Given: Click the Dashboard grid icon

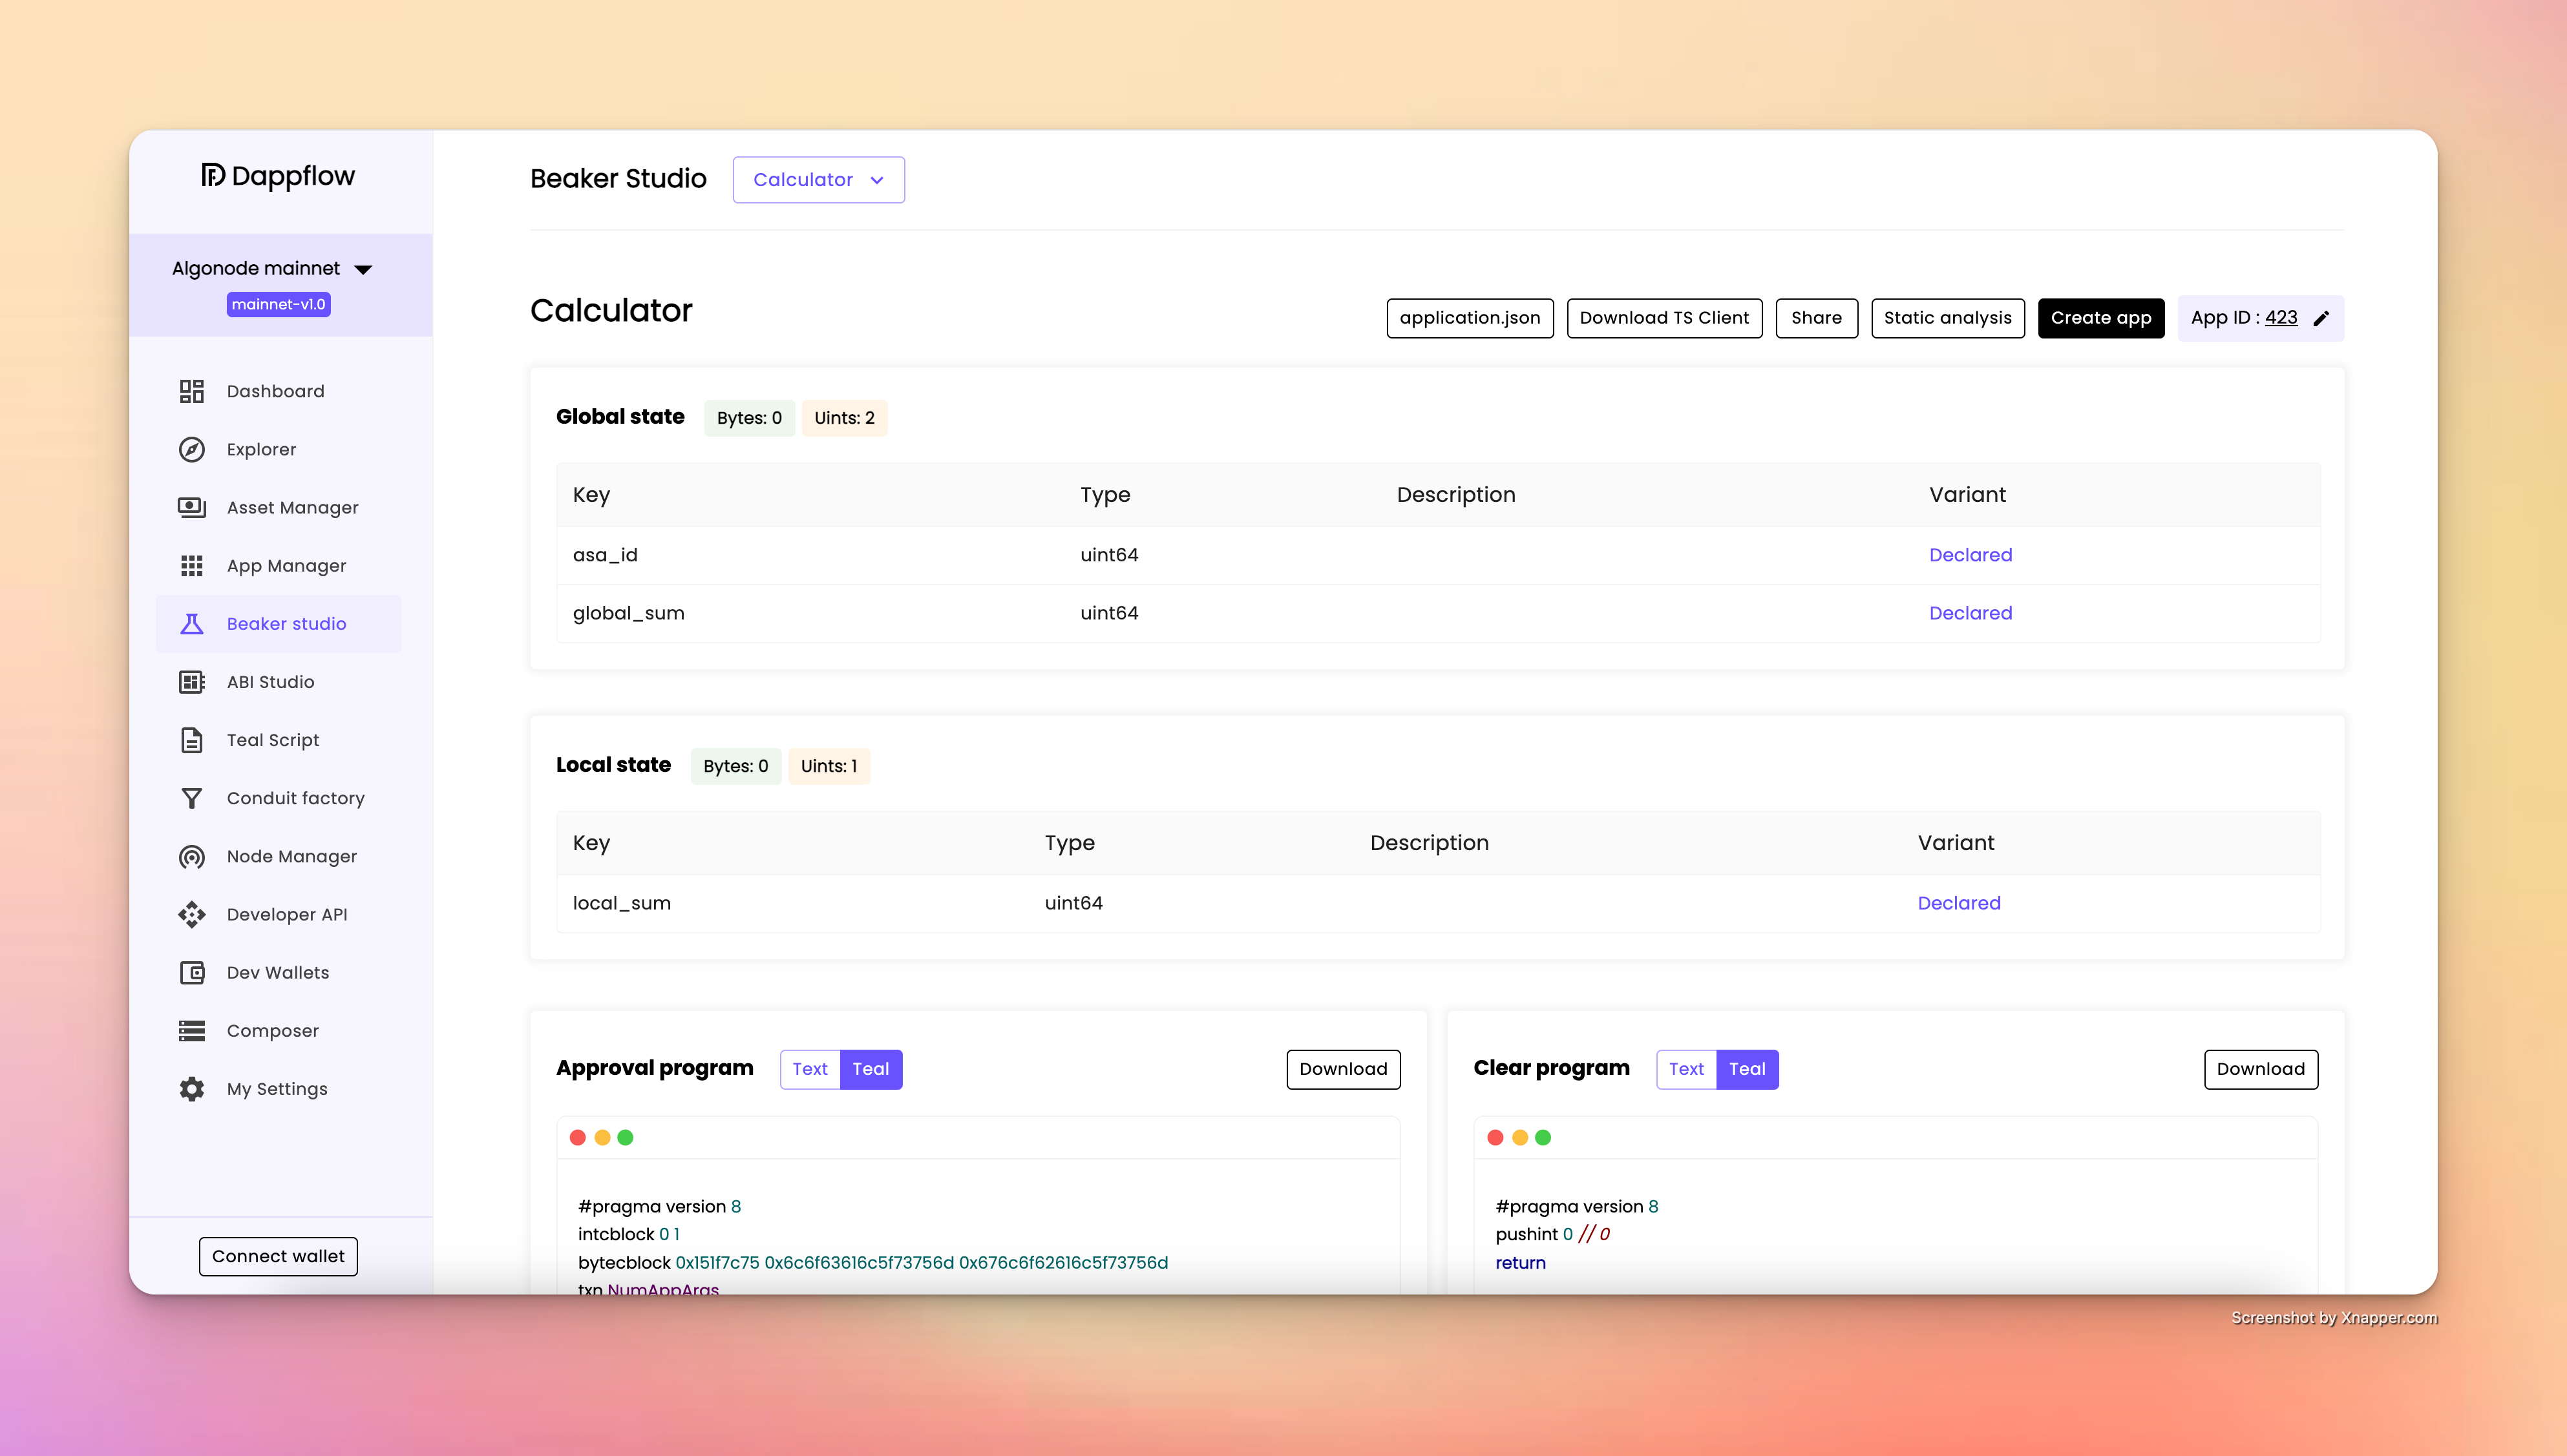Looking at the screenshot, I should point(191,391).
